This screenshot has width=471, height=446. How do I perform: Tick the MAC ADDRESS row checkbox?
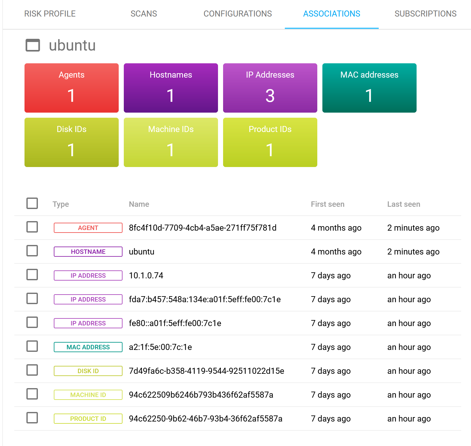pos(32,346)
